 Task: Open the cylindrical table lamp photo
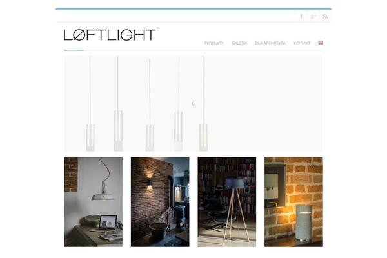[293, 202]
